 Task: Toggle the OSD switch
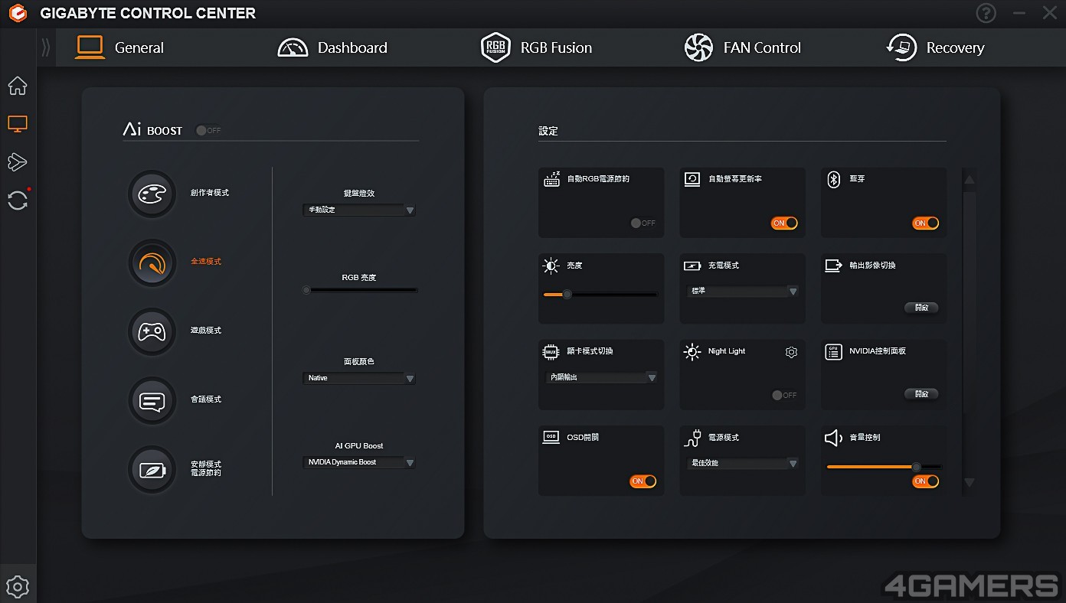643,481
